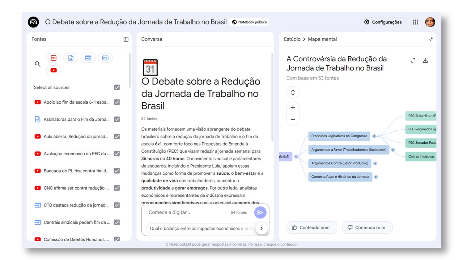This screenshot has height=260, width=463.
Task: Toggle the Select all sources checkbox
Action: click(x=117, y=87)
